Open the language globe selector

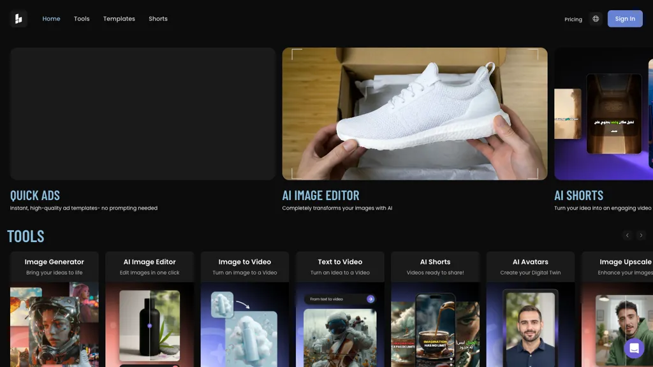(x=596, y=19)
